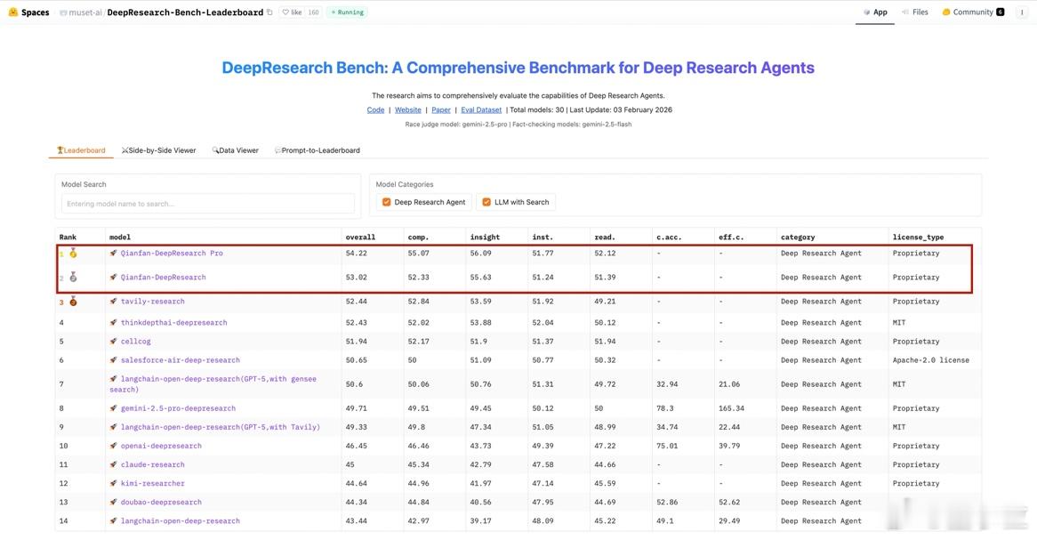Click the like heart button

point(292,12)
